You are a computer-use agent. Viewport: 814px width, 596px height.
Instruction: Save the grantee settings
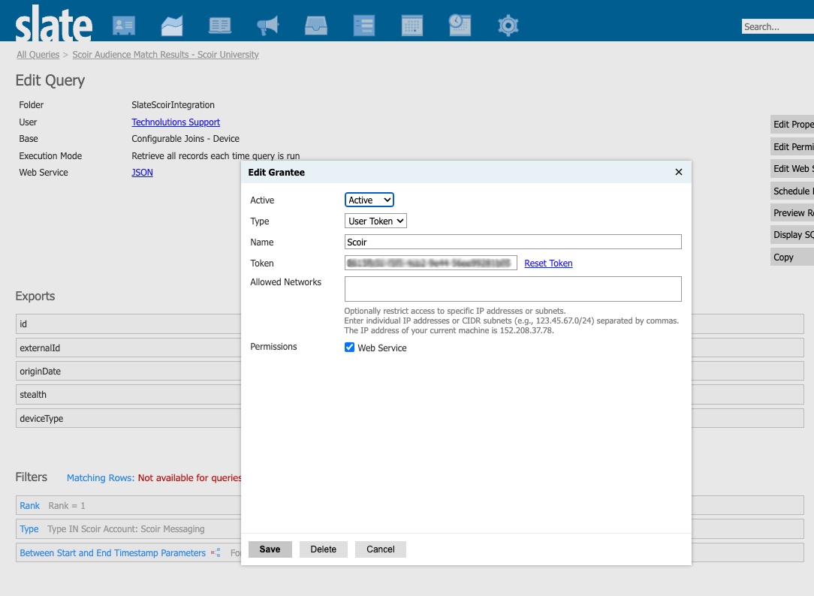point(270,549)
